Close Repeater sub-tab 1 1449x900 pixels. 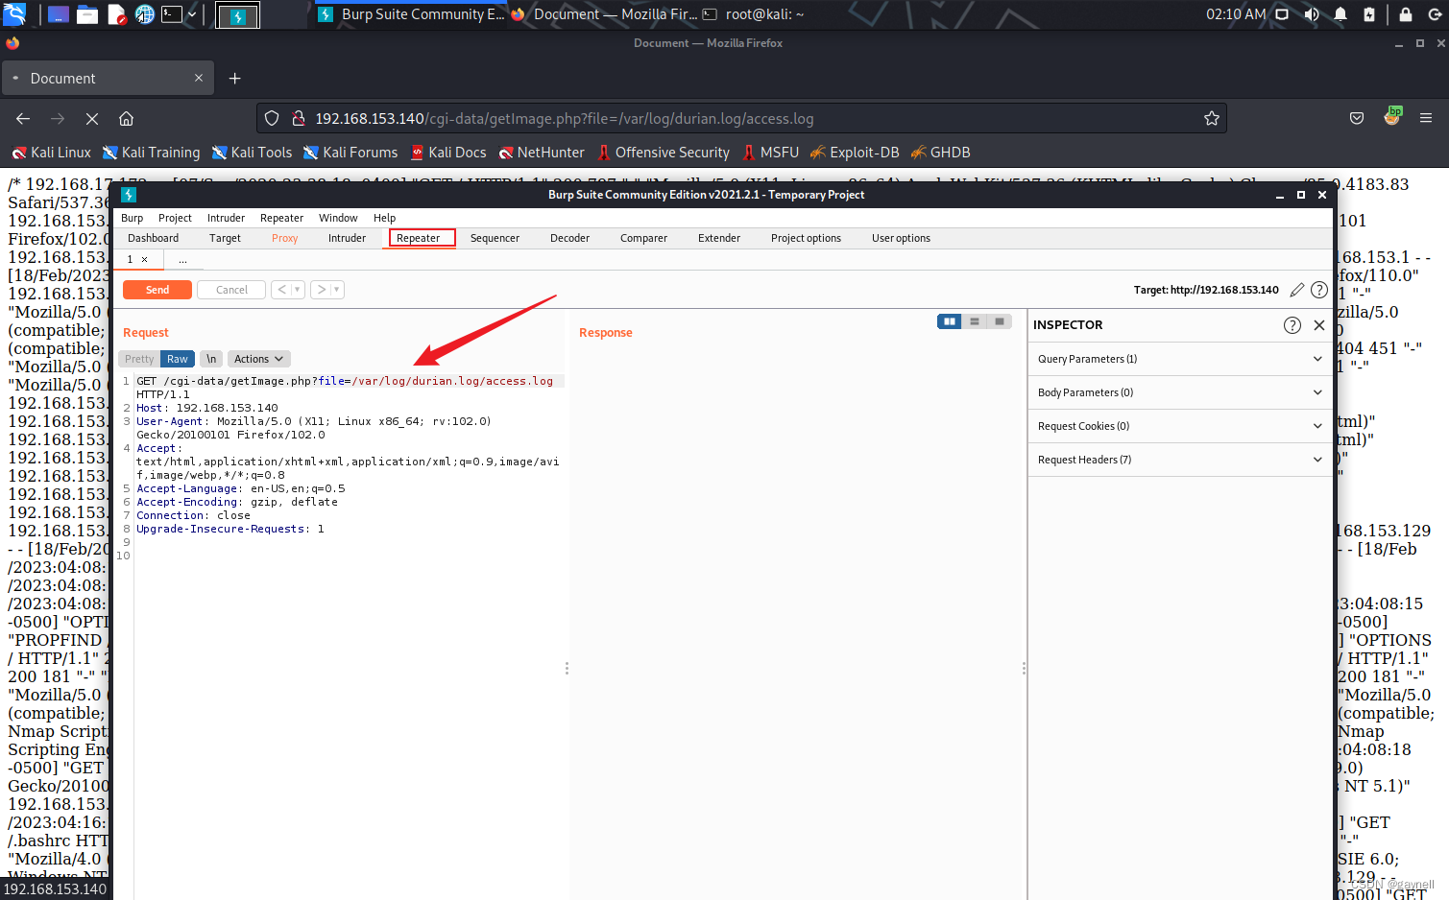(145, 259)
